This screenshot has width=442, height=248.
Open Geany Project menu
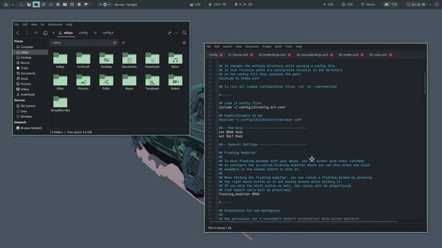click(x=267, y=47)
